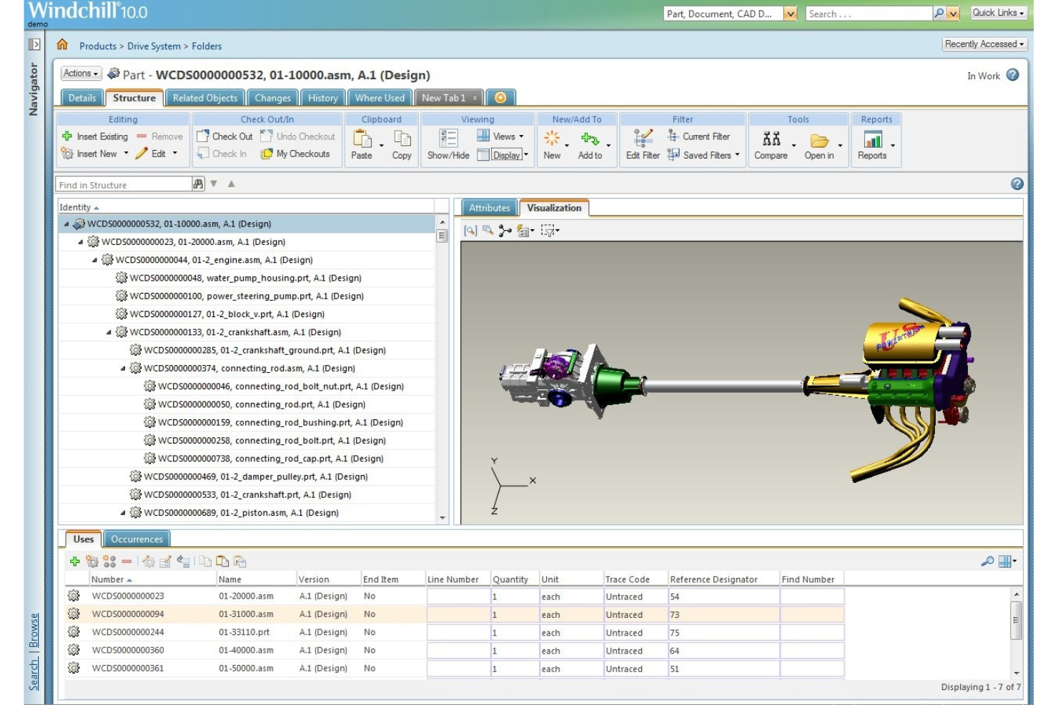
Task: Switch to the Attributes tab
Action: (490, 208)
